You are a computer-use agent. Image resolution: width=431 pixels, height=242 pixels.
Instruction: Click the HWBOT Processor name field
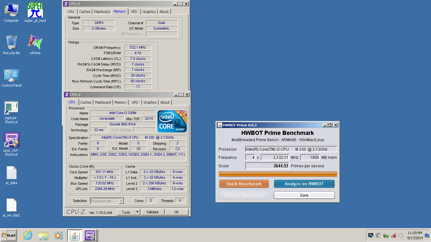291,149
